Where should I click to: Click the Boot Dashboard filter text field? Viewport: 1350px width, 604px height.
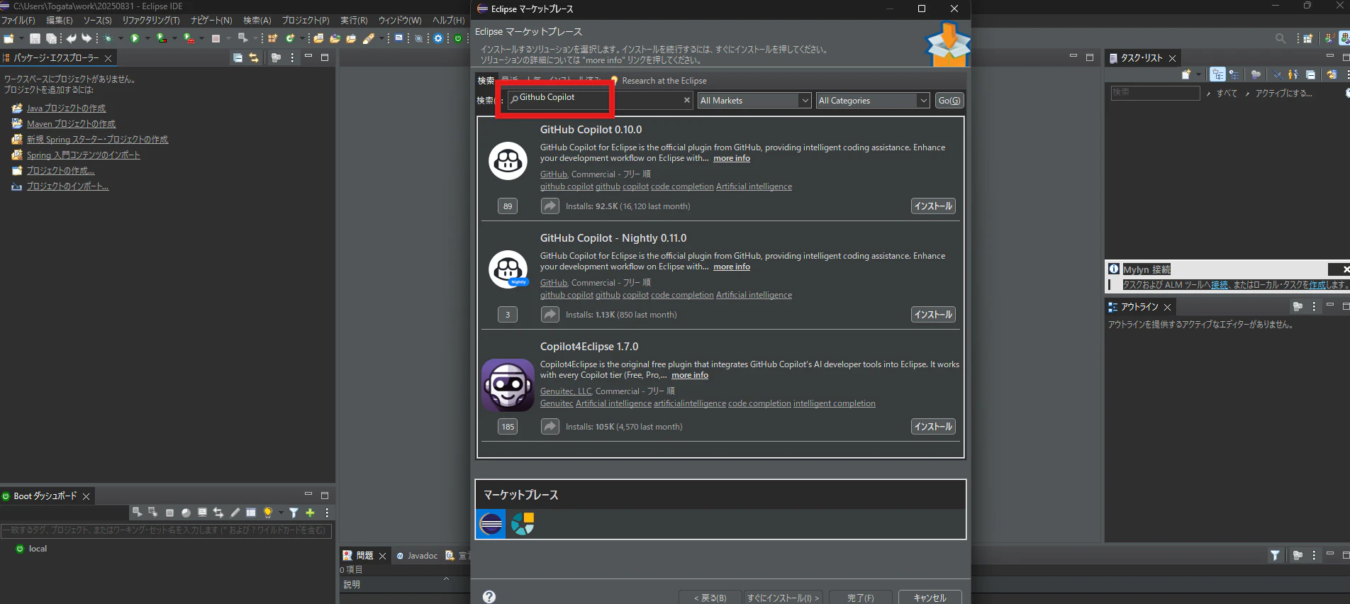coord(166,530)
